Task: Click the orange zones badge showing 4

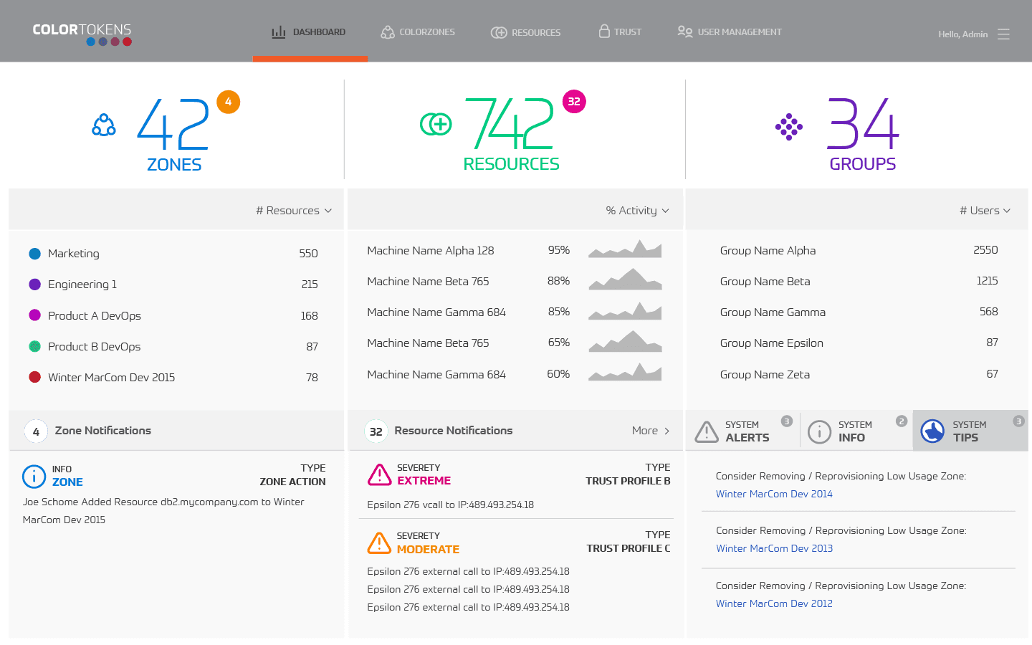Action: coord(228,102)
